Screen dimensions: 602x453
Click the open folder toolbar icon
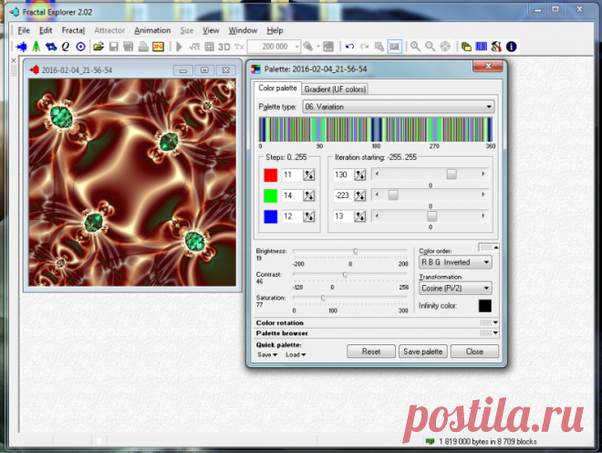click(x=99, y=46)
